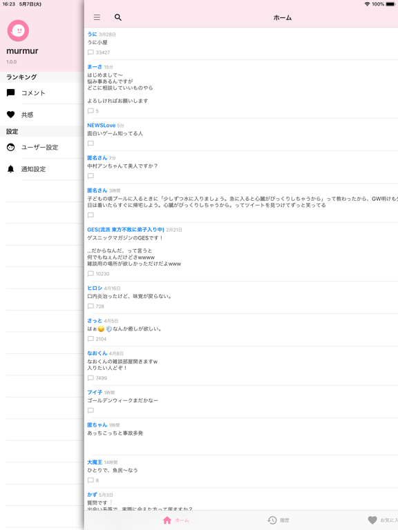Select the 履歴 tab at bottom
Viewport: 398px width, 530px height.
(x=278, y=520)
